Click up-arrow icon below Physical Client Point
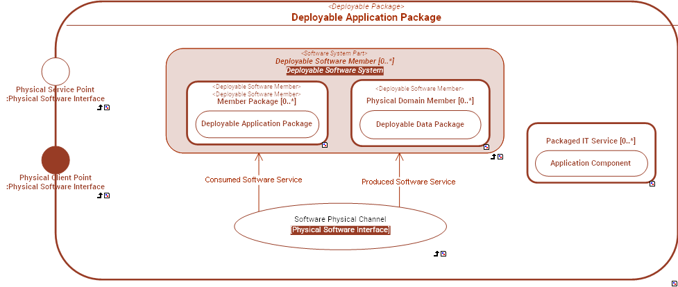Screen dimensions: 678x287 tap(100, 195)
